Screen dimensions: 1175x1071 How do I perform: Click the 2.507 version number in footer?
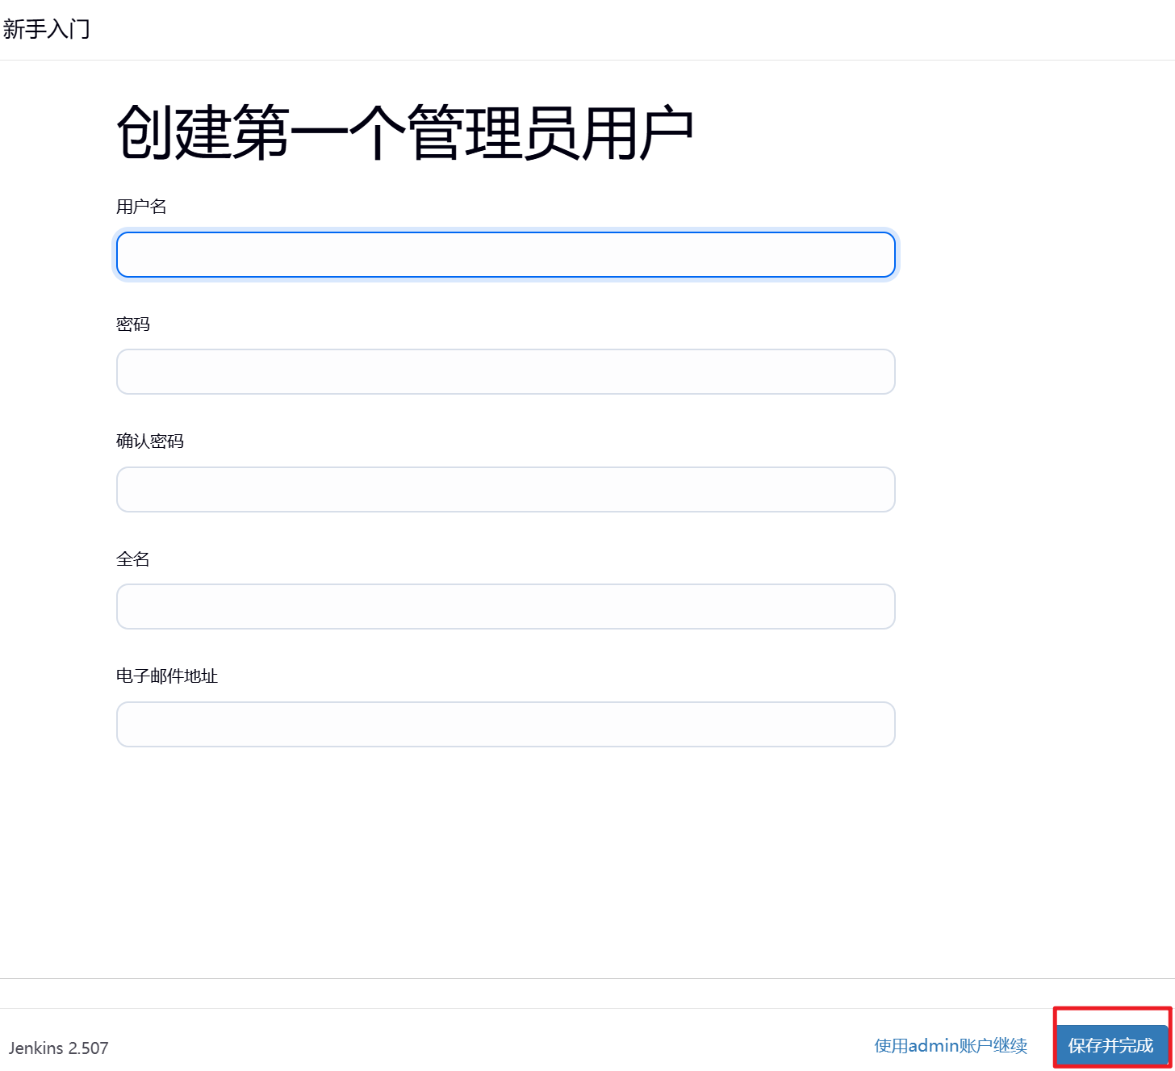point(88,1048)
